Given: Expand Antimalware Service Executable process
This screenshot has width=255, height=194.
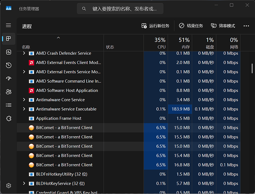Looking at the screenshot, I should [24, 109].
